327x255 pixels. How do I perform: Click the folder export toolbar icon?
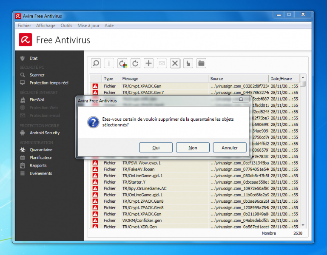pyautogui.click(x=201, y=63)
